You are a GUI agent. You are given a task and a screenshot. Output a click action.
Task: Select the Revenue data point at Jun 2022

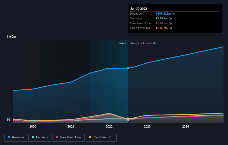pyautogui.click(x=128, y=68)
